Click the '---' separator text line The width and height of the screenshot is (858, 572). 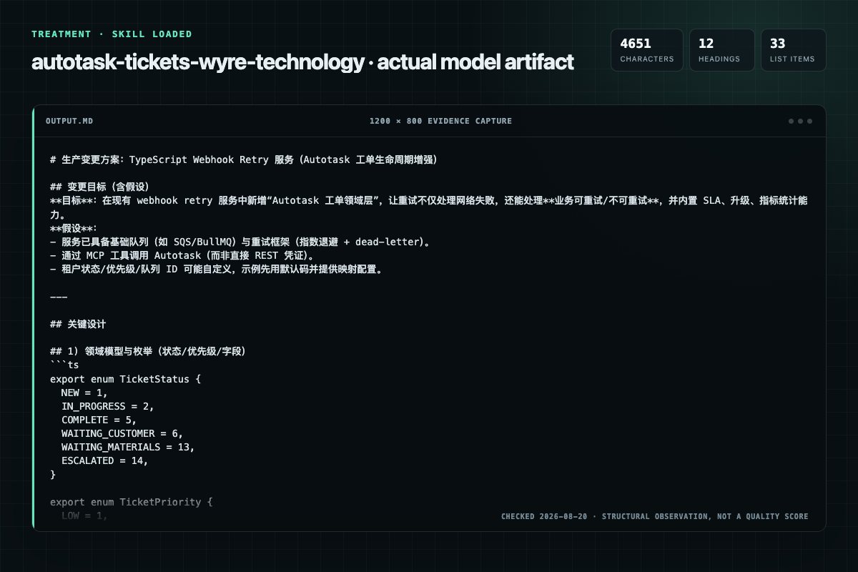click(x=59, y=297)
